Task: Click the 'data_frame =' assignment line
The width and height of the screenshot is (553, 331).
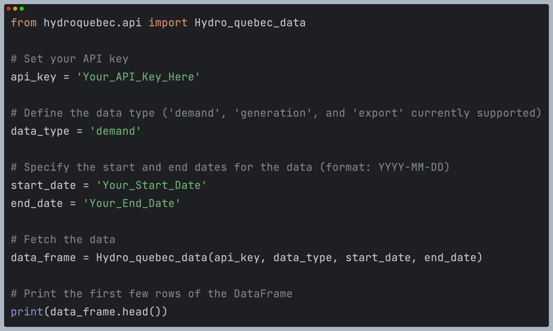Action: [x=246, y=258]
